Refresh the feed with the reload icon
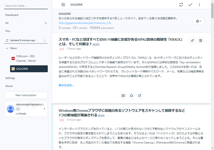The width and height of the screenshot is (214, 150). [181, 5]
